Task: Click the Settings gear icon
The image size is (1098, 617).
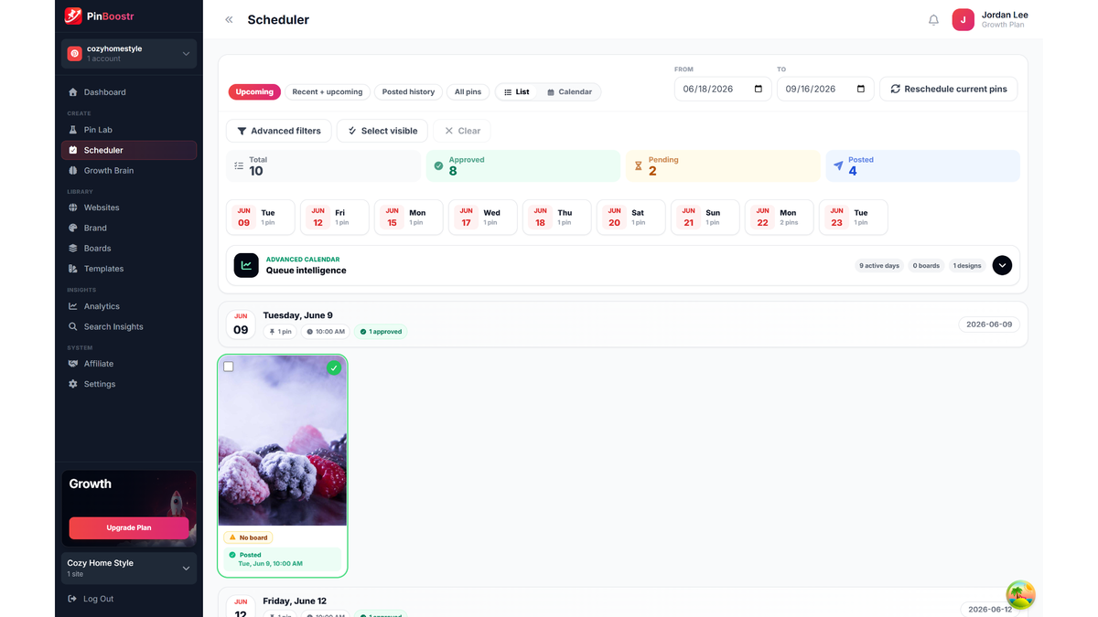Action: tap(73, 384)
